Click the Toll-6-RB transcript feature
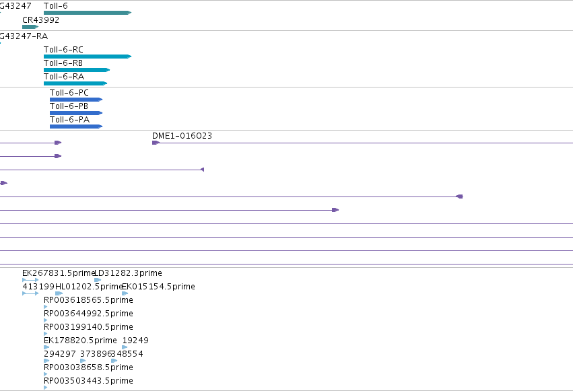This screenshot has height=391, width=573. pyautogui.click(x=77, y=70)
